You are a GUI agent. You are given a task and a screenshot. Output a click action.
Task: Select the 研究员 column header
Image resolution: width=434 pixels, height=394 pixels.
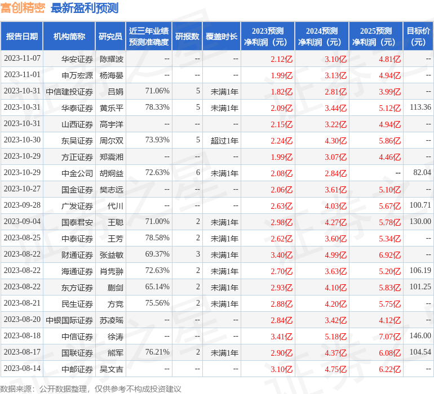tap(110, 36)
